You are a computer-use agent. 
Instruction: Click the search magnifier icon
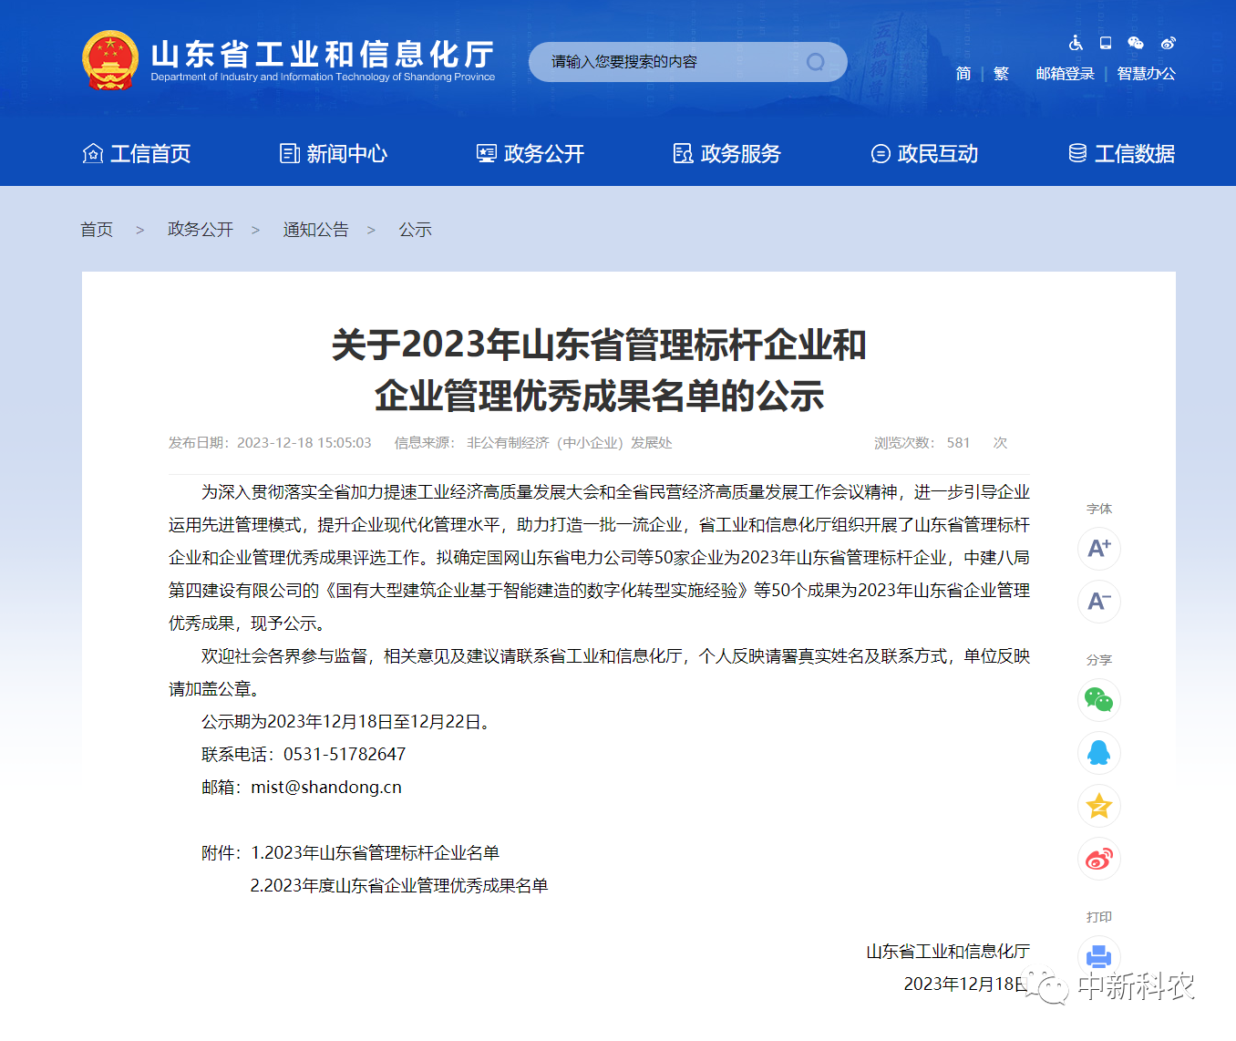coord(816,62)
